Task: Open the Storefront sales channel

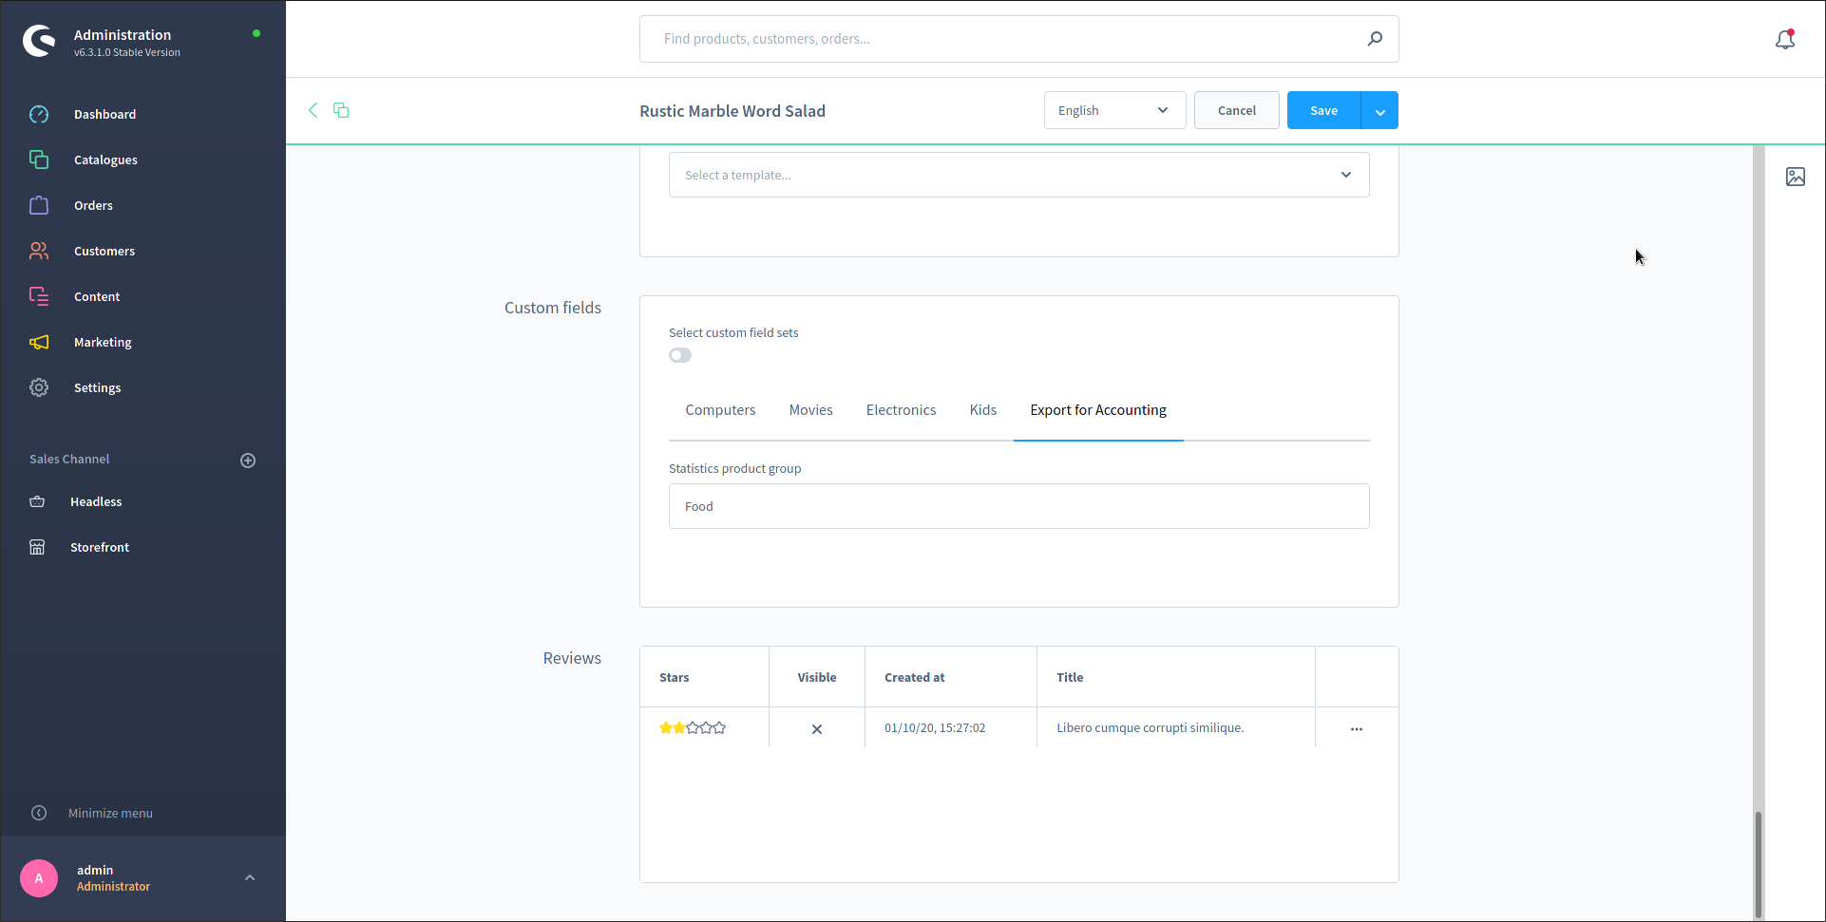Action: [x=100, y=547]
